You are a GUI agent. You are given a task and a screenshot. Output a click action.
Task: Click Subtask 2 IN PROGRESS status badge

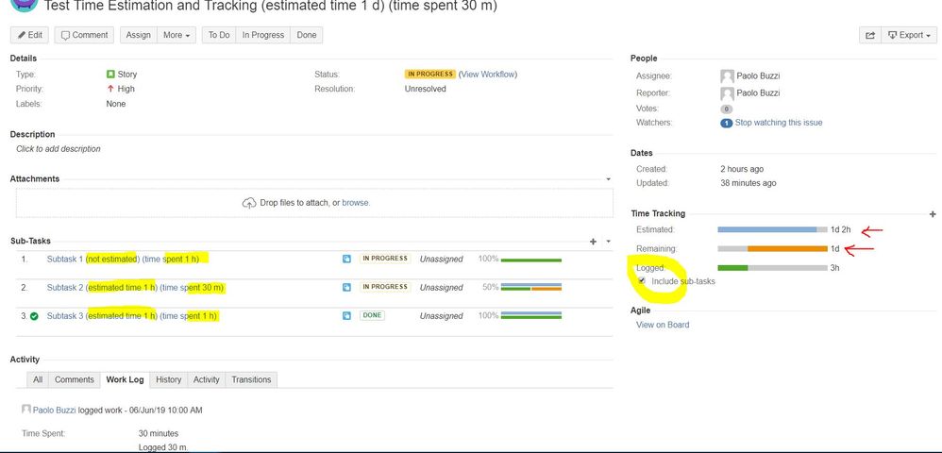point(385,287)
